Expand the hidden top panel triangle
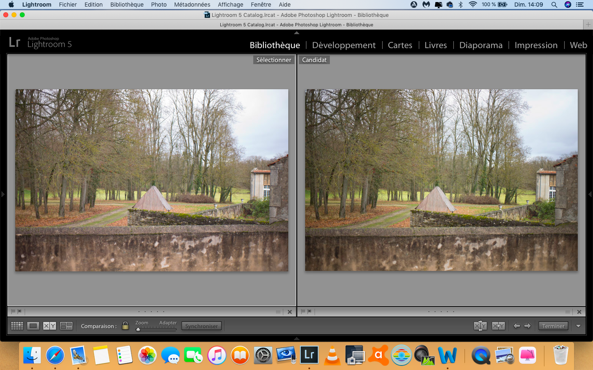Screen dimensions: 593x370 pos(296,33)
